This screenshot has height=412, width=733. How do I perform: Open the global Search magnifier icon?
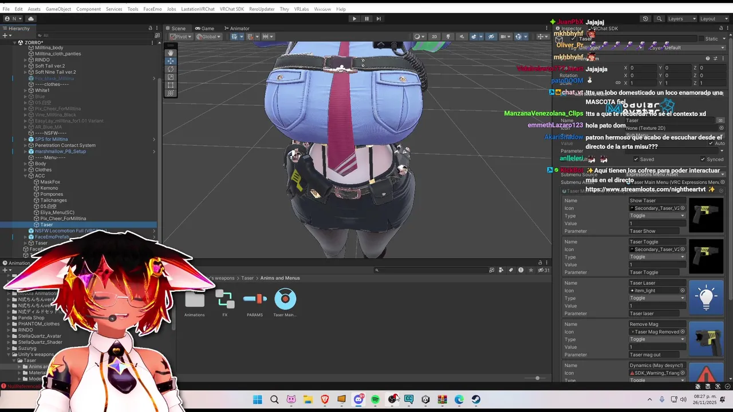(x=659, y=19)
